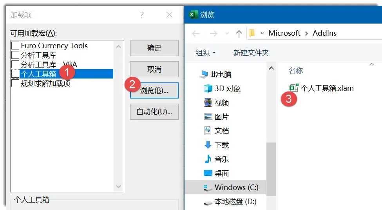Open 3D 对象 folder icon
Screen dimensions: 382x210
pos(208,88)
